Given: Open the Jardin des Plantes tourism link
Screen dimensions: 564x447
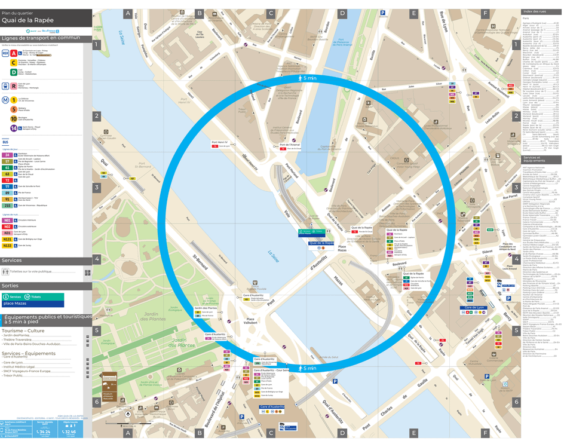Looking at the screenshot, I should [16, 334].
